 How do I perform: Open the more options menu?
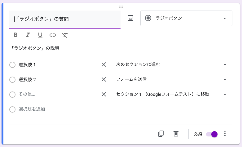[x=225, y=134]
